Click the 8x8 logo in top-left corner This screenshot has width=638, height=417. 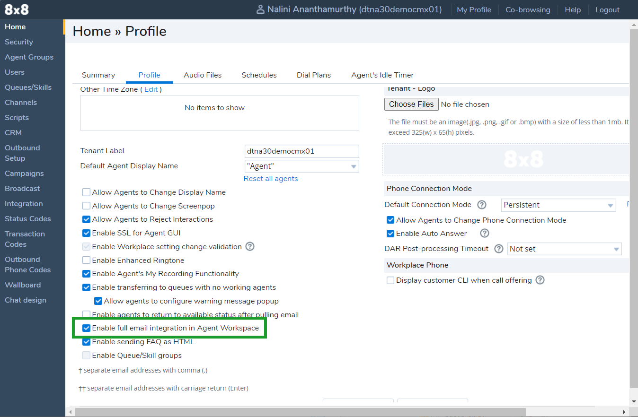pos(16,9)
